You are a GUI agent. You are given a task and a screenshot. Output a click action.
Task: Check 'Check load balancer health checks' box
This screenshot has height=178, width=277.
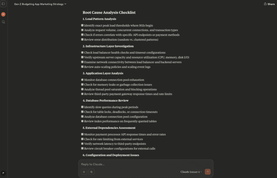coord(82,52)
